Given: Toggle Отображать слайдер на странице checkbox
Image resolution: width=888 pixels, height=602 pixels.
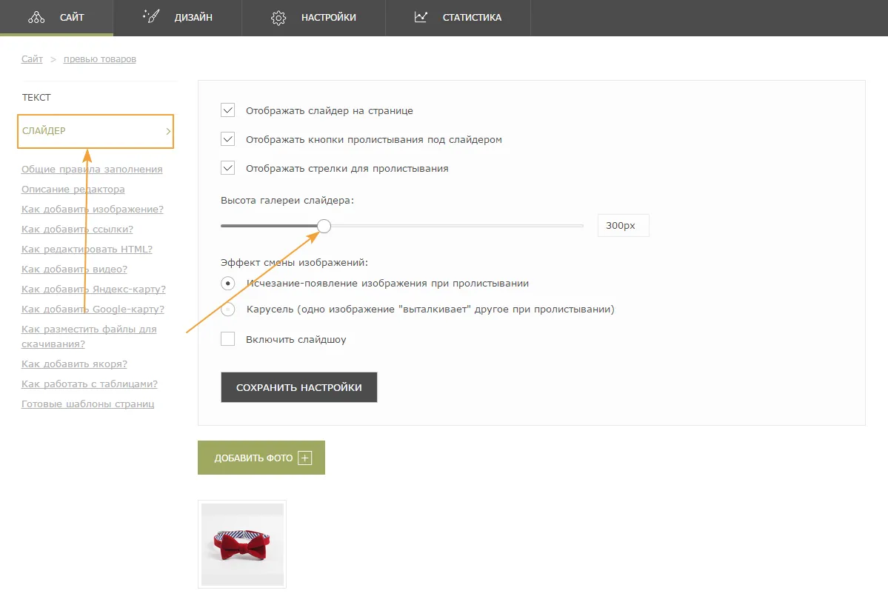Looking at the screenshot, I should point(227,110).
